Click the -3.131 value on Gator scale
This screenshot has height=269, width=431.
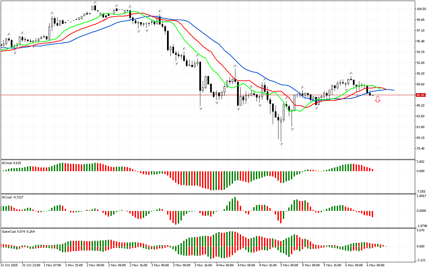(421, 260)
